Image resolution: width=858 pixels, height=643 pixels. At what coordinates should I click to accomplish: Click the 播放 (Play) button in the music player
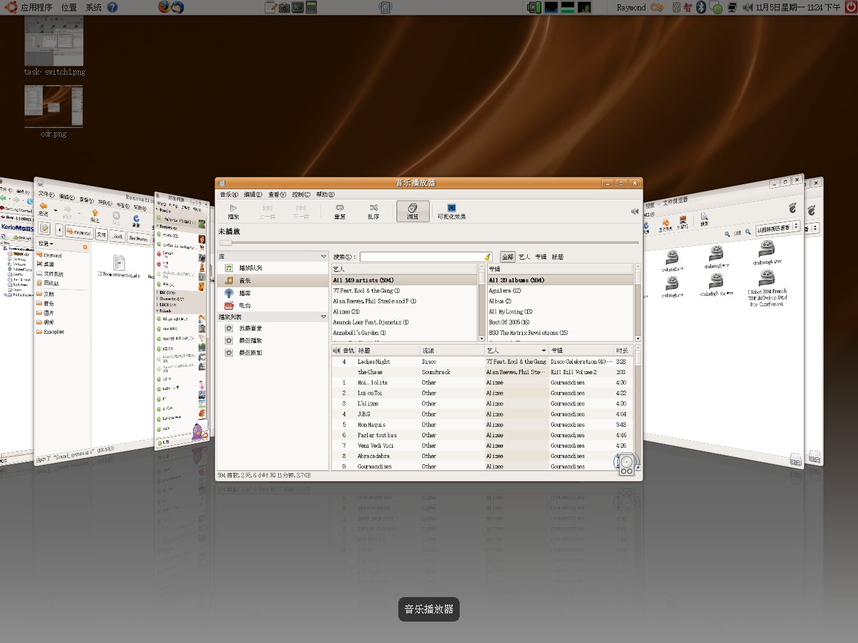coord(233,211)
